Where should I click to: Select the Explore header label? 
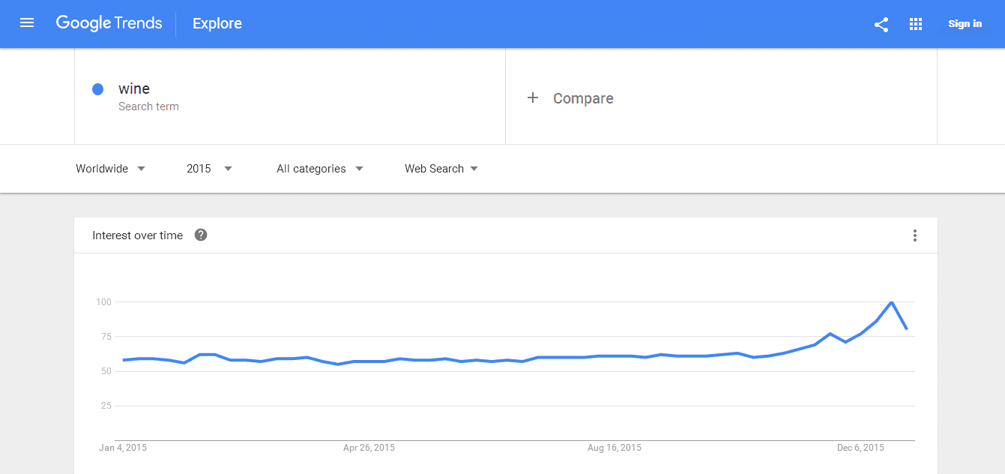pos(217,23)
